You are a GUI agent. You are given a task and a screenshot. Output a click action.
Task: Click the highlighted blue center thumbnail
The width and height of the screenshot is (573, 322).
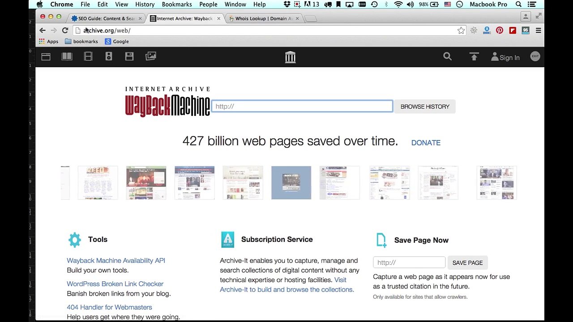(x=291, y=182)
